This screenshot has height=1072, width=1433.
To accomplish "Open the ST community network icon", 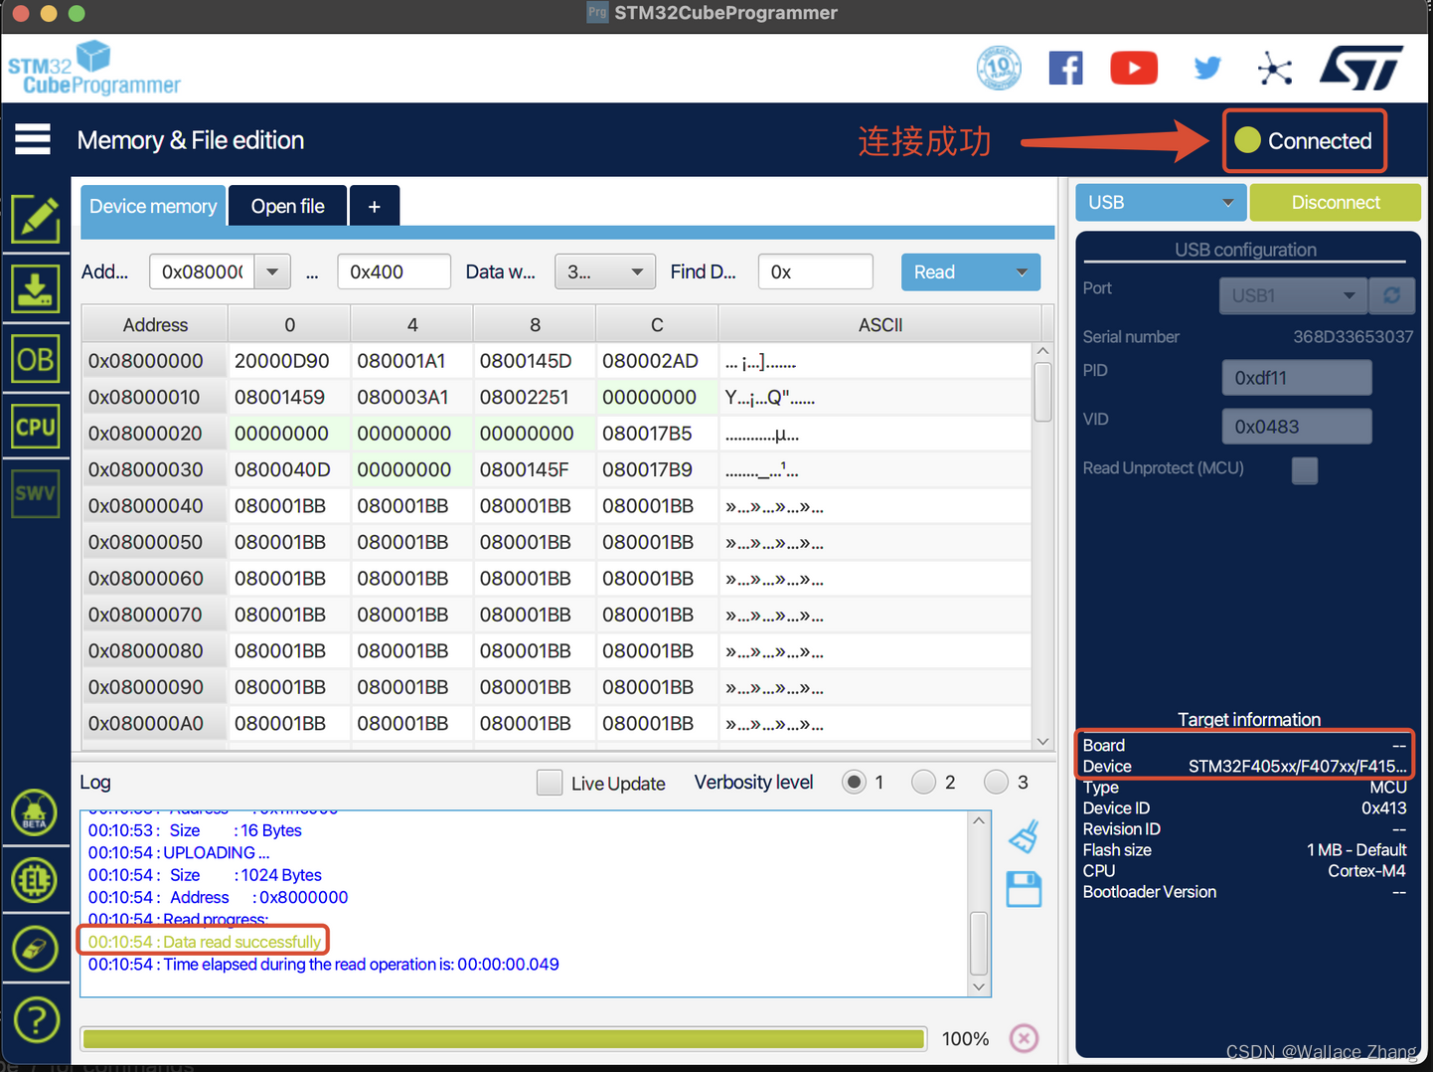I will click(x=1274, y=69).
